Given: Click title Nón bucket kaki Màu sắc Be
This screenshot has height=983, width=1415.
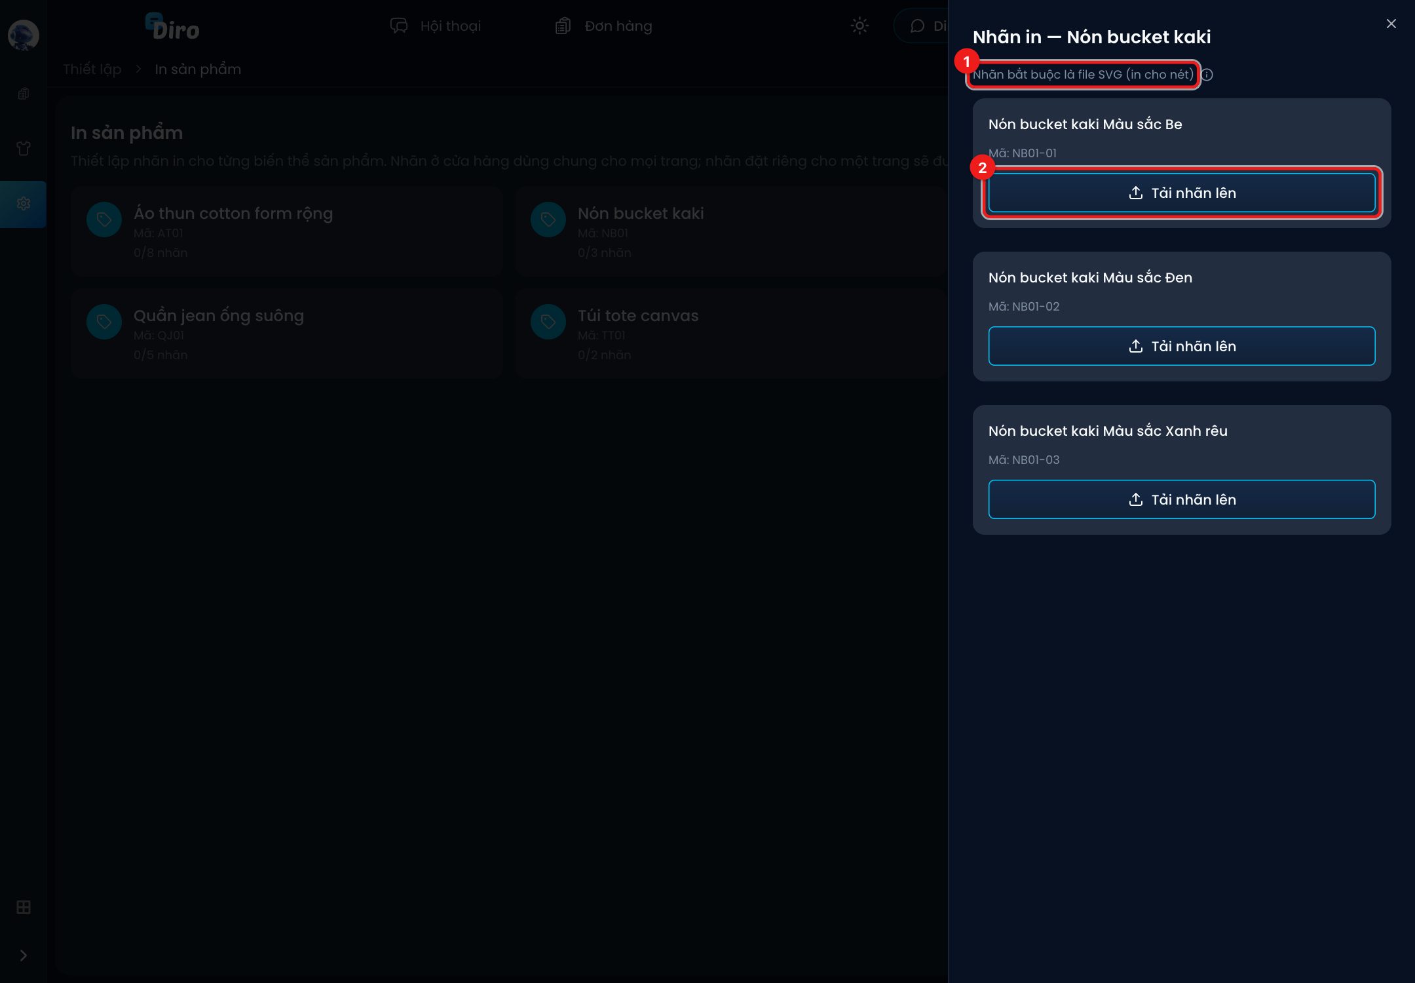Looking at the screenshot, I should (1085, 125).
